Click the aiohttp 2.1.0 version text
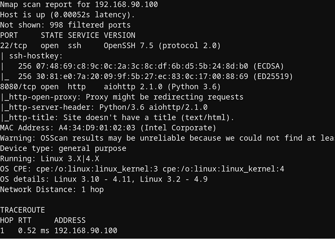Viewport: 335px width, 239px height. [133, 87]
